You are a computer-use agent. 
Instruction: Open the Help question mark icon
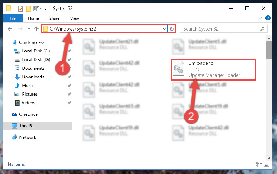click(x=268, y=18)
